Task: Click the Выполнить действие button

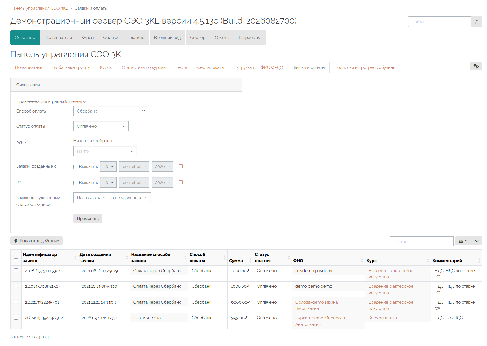Action: pyautogui.click(x=36, y=241)
